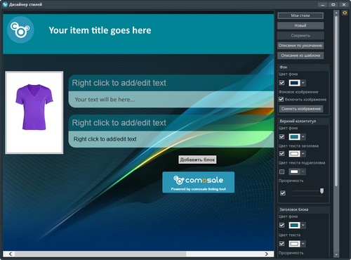The image size is (351, 260).
Task: Open the header Цвет текста заголовка color dropdown
Action: [303, 154]
